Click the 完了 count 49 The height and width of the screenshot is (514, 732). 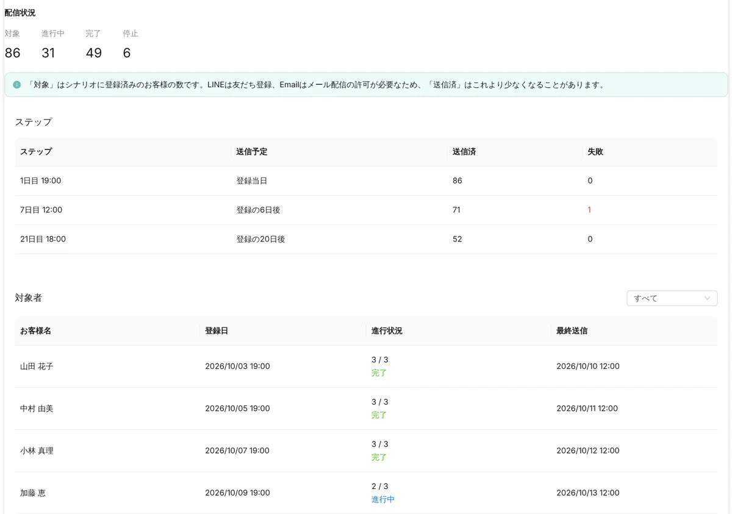(x=93, y=53)
